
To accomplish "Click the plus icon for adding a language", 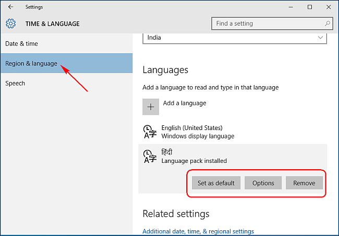I will point(151,107).
